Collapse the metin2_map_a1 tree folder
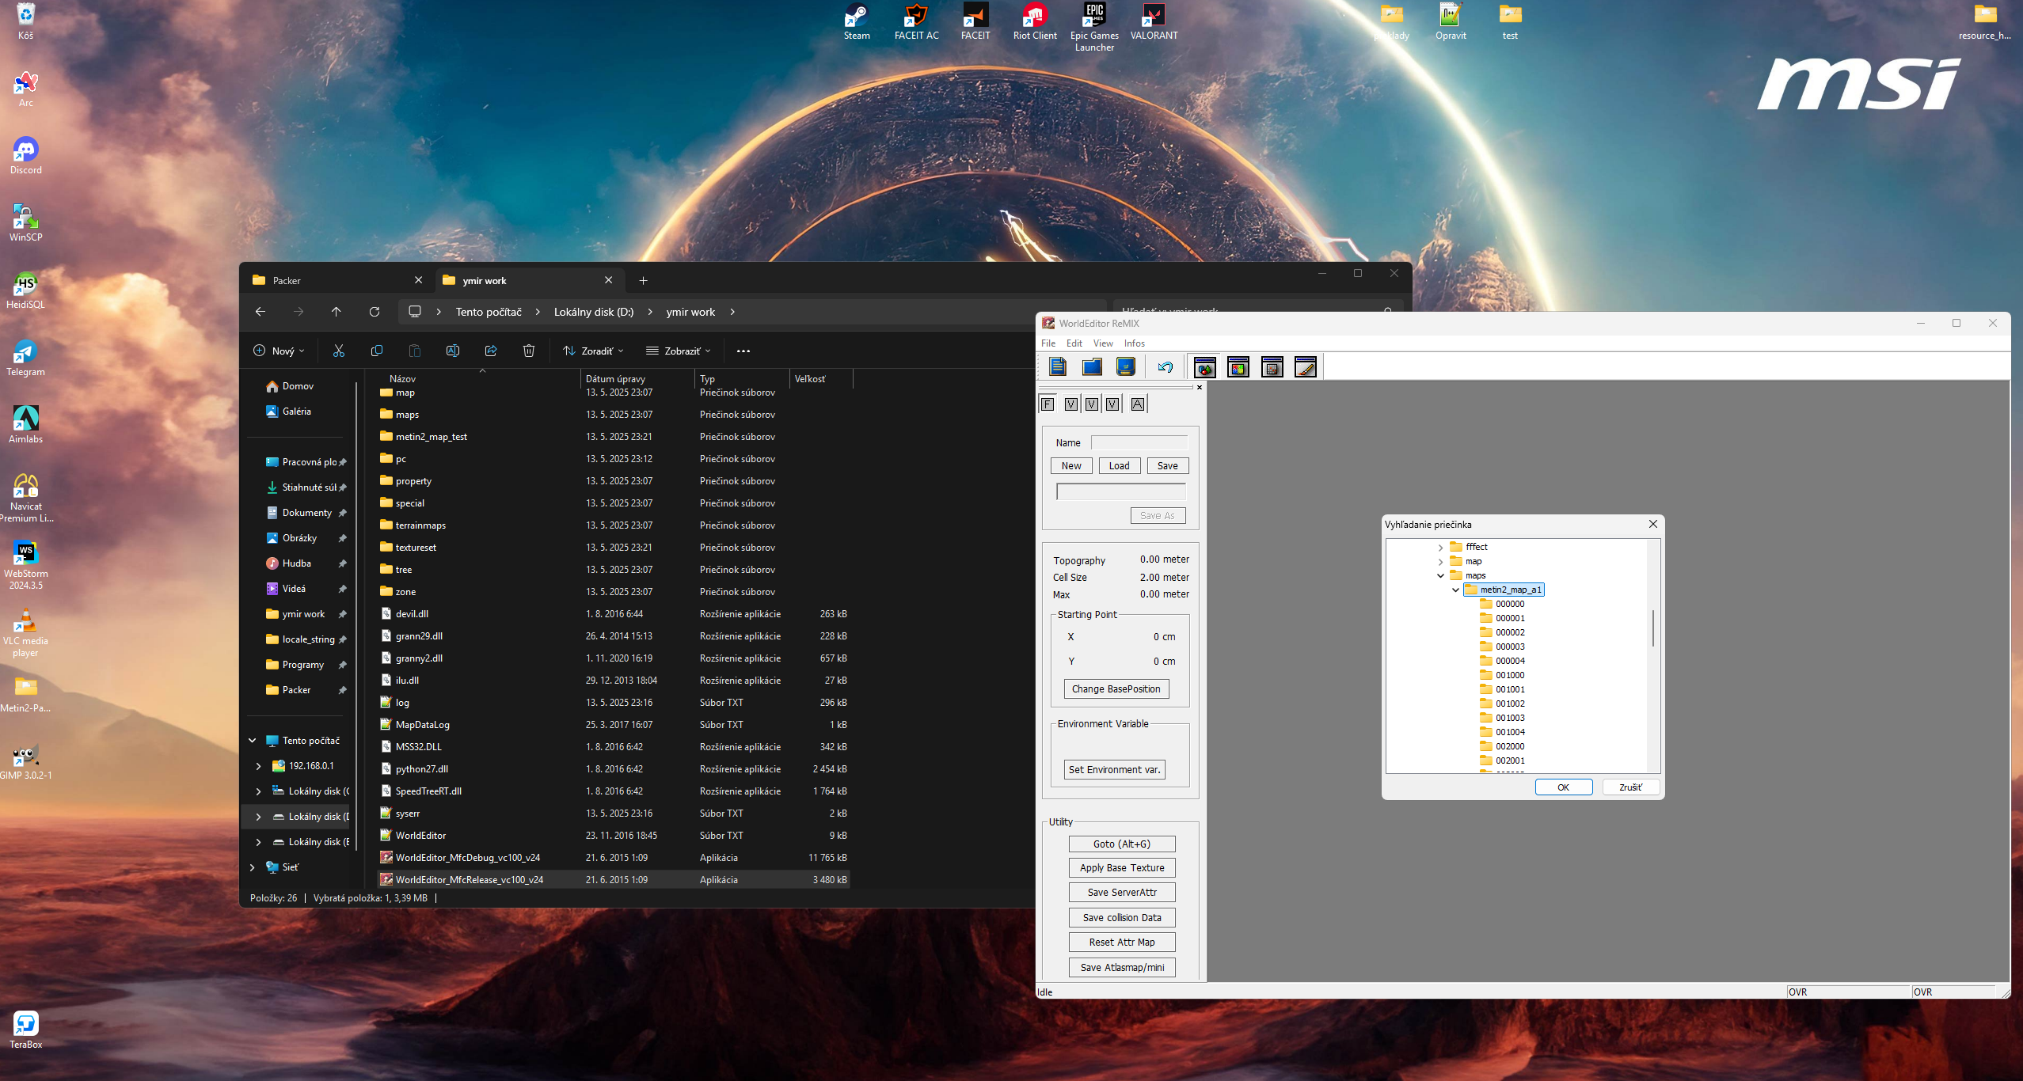This screenshot has height=1081, width=2023. point(1455,590)
